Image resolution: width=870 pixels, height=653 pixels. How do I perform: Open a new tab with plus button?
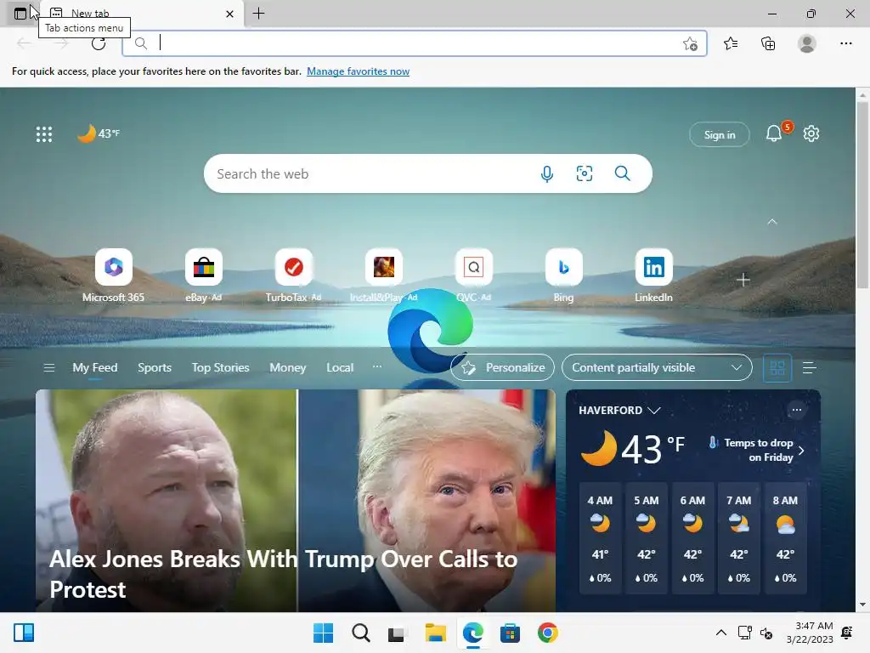tap(258, 14)
